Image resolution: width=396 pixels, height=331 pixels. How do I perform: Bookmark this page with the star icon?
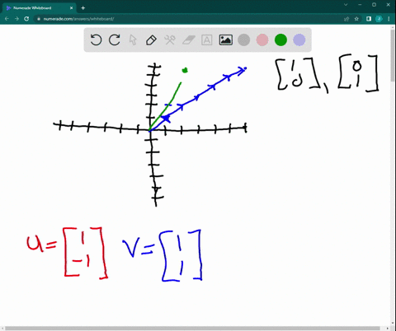click(x=356, y=19)
